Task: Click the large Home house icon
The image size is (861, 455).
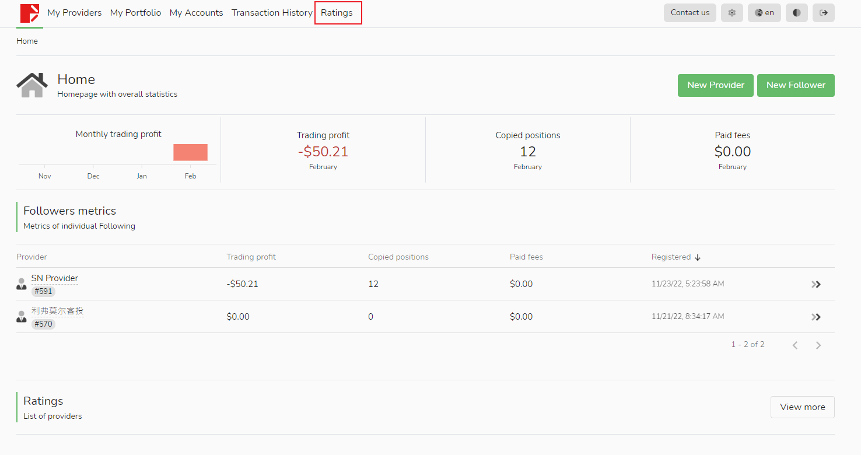Action: click(32, 85)
